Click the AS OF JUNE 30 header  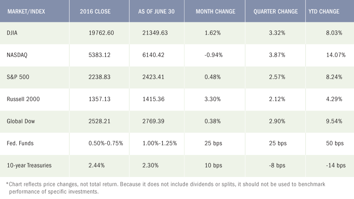tap(157, 11)
